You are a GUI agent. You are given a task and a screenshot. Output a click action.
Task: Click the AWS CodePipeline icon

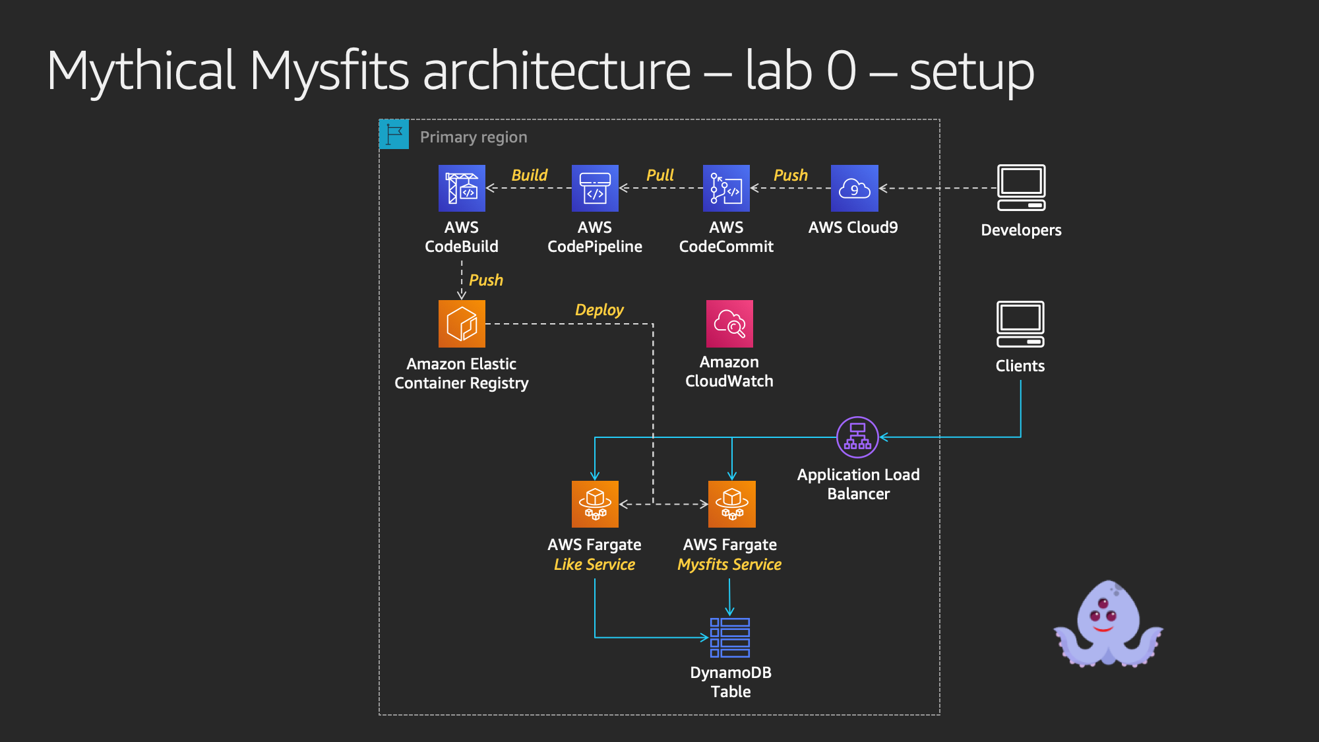pyautogui.click(x=595, y=188)
